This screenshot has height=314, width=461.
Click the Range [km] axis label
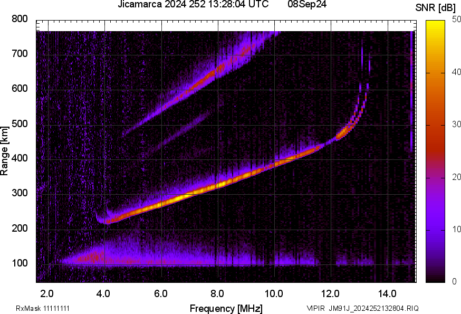pyautogui.click(x=5, y=150)
